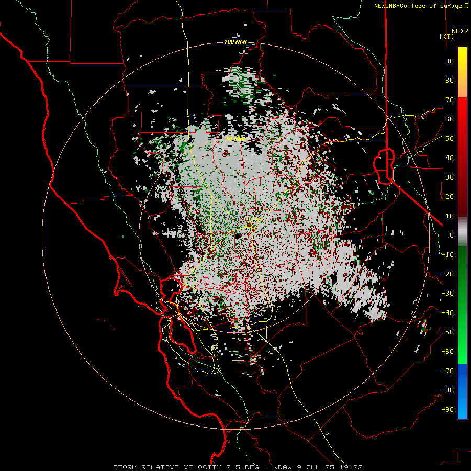Viewport: 471px width, 471px height.
Task: Select the -60 value on velocity legend
Action: tap(447, 352)
